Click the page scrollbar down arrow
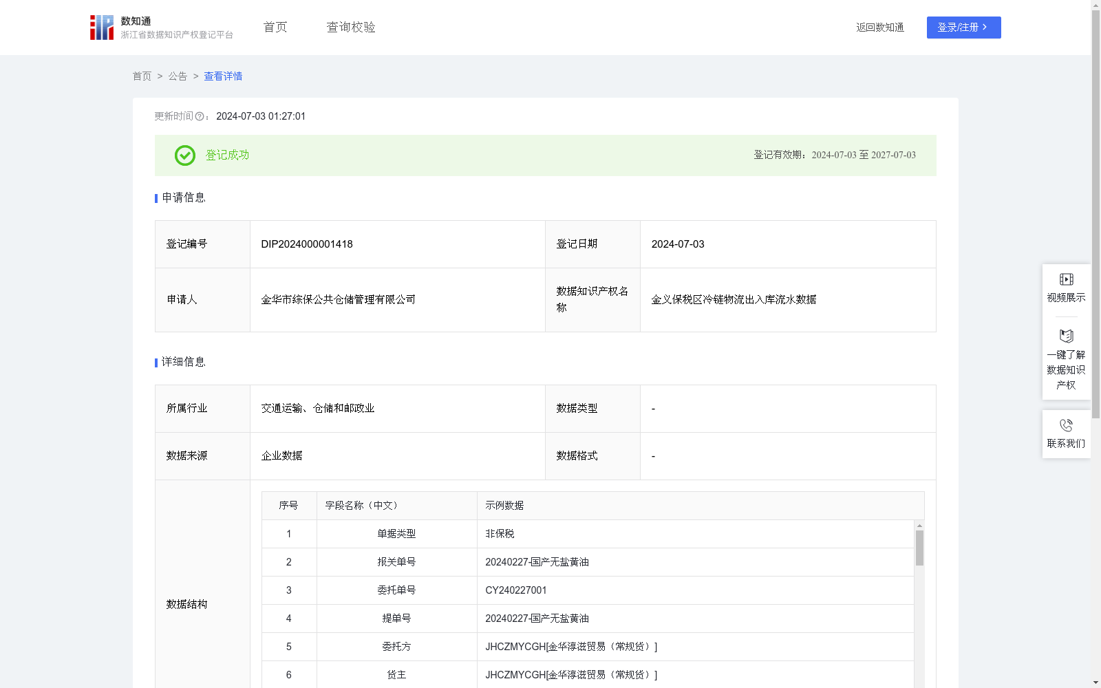 pos(1095,682)
